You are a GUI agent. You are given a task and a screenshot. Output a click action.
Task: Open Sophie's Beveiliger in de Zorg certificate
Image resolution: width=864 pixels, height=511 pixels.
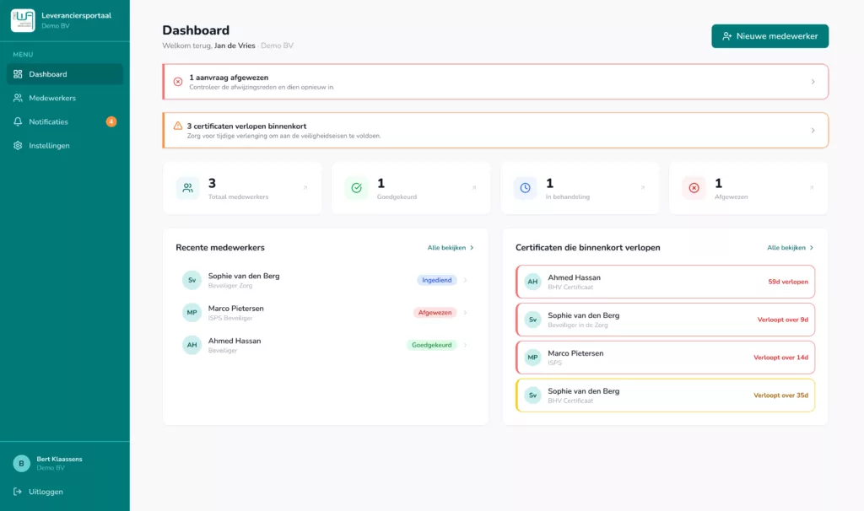pos(665,320)
